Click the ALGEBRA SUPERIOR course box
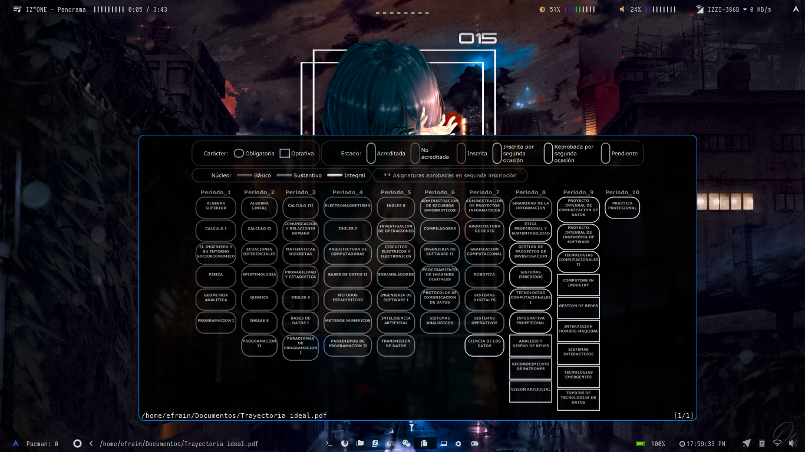805x452 pixels. (x=216, y=207)
